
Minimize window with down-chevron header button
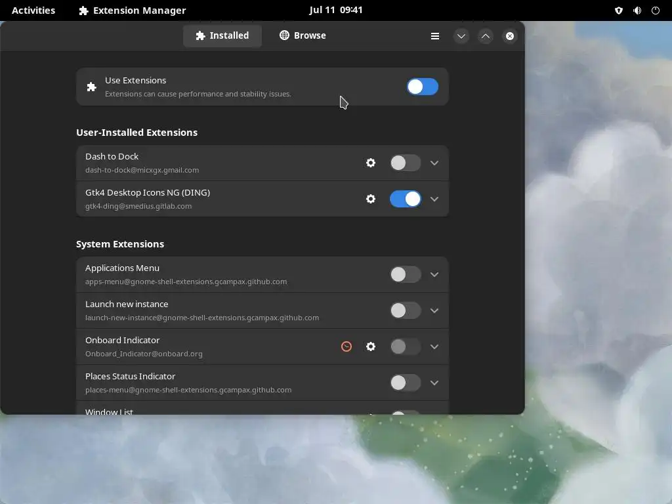pyautogui.click(x=461, y=36)
